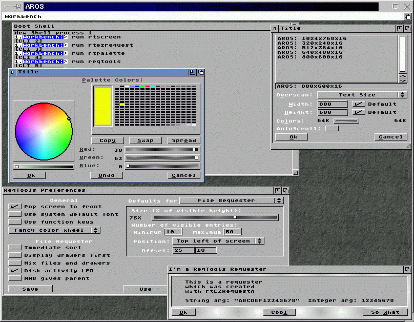Toggle Height Default checkbox

pyautogui.click(x=359, y=112)
